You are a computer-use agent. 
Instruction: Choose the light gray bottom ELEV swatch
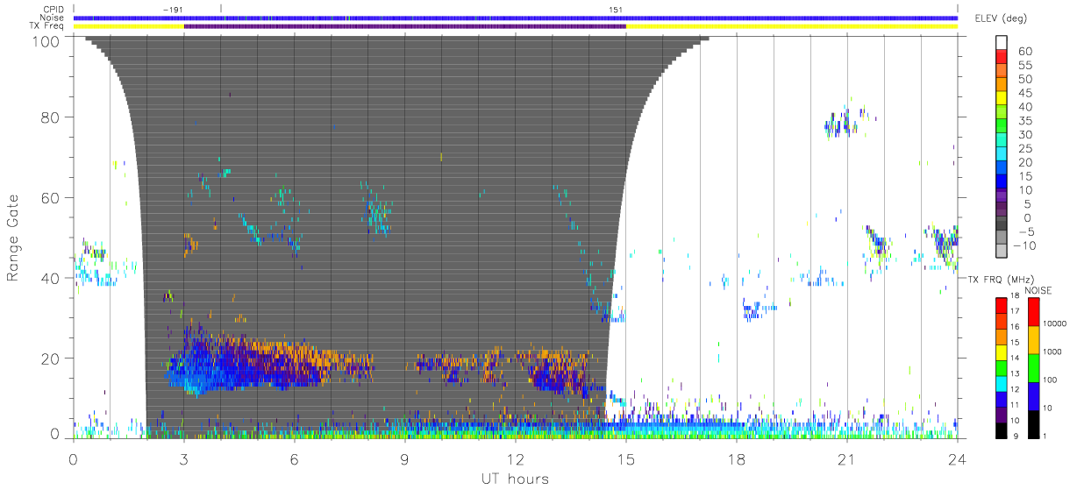(x=1002, y=252)
